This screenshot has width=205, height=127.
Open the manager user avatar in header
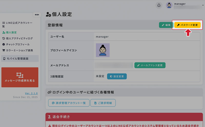tap(169, 5)
